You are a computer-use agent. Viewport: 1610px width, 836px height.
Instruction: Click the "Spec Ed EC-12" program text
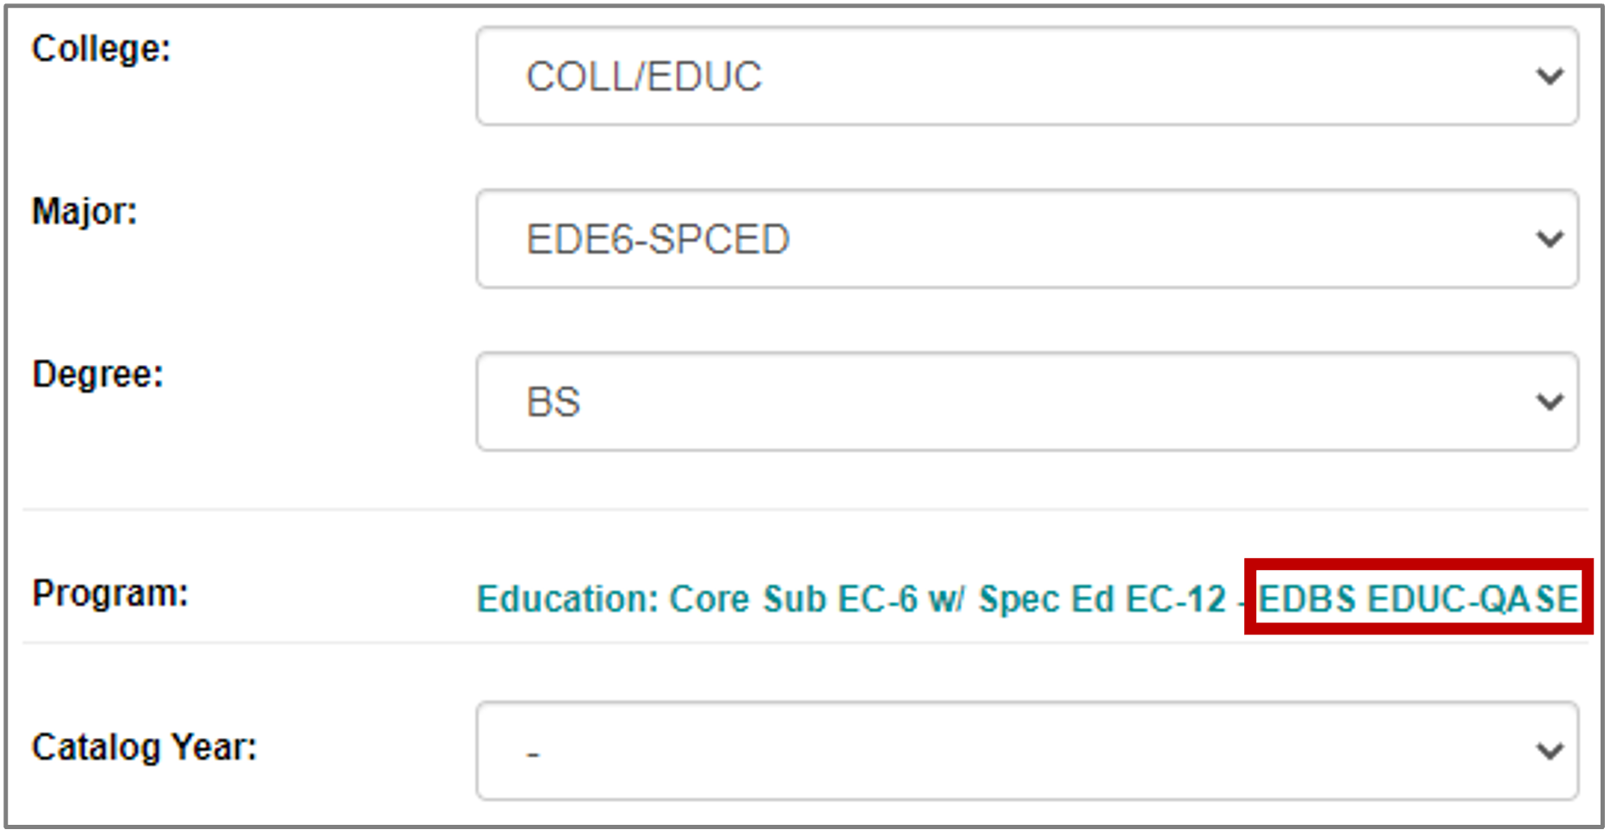pos(1102,599)
